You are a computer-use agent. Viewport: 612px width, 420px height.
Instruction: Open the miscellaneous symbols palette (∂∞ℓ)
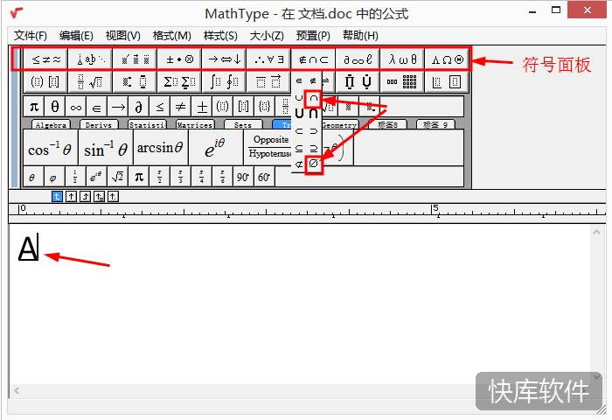tap(358, 59)
